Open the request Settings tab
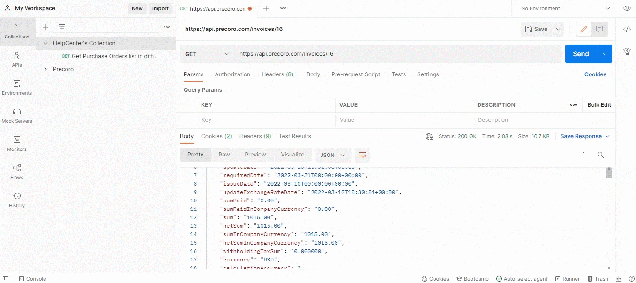This screenshot has height=283, width=636. click(428, 74)
